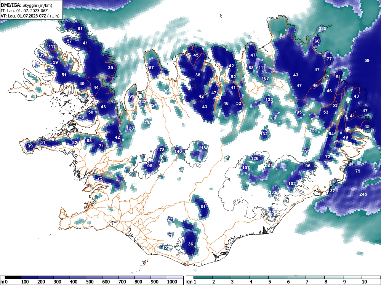Click the map value 139 on the west coast
The width and height of the screenshot is (381, 285).
click(x=41, y=55)
